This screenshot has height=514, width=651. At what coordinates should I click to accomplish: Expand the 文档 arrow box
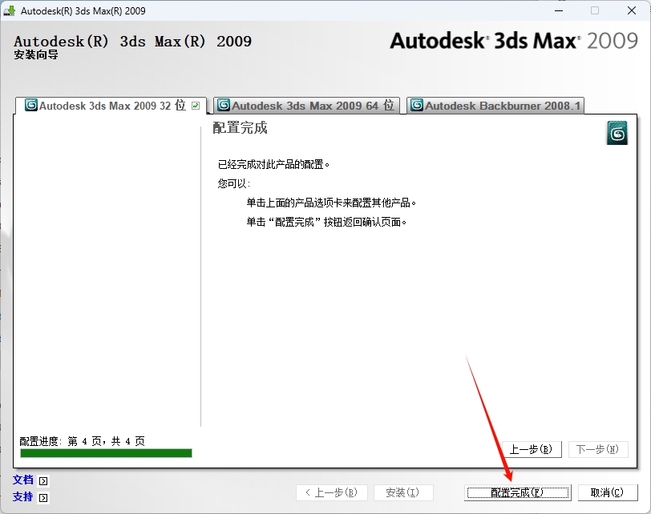[43, 481]
